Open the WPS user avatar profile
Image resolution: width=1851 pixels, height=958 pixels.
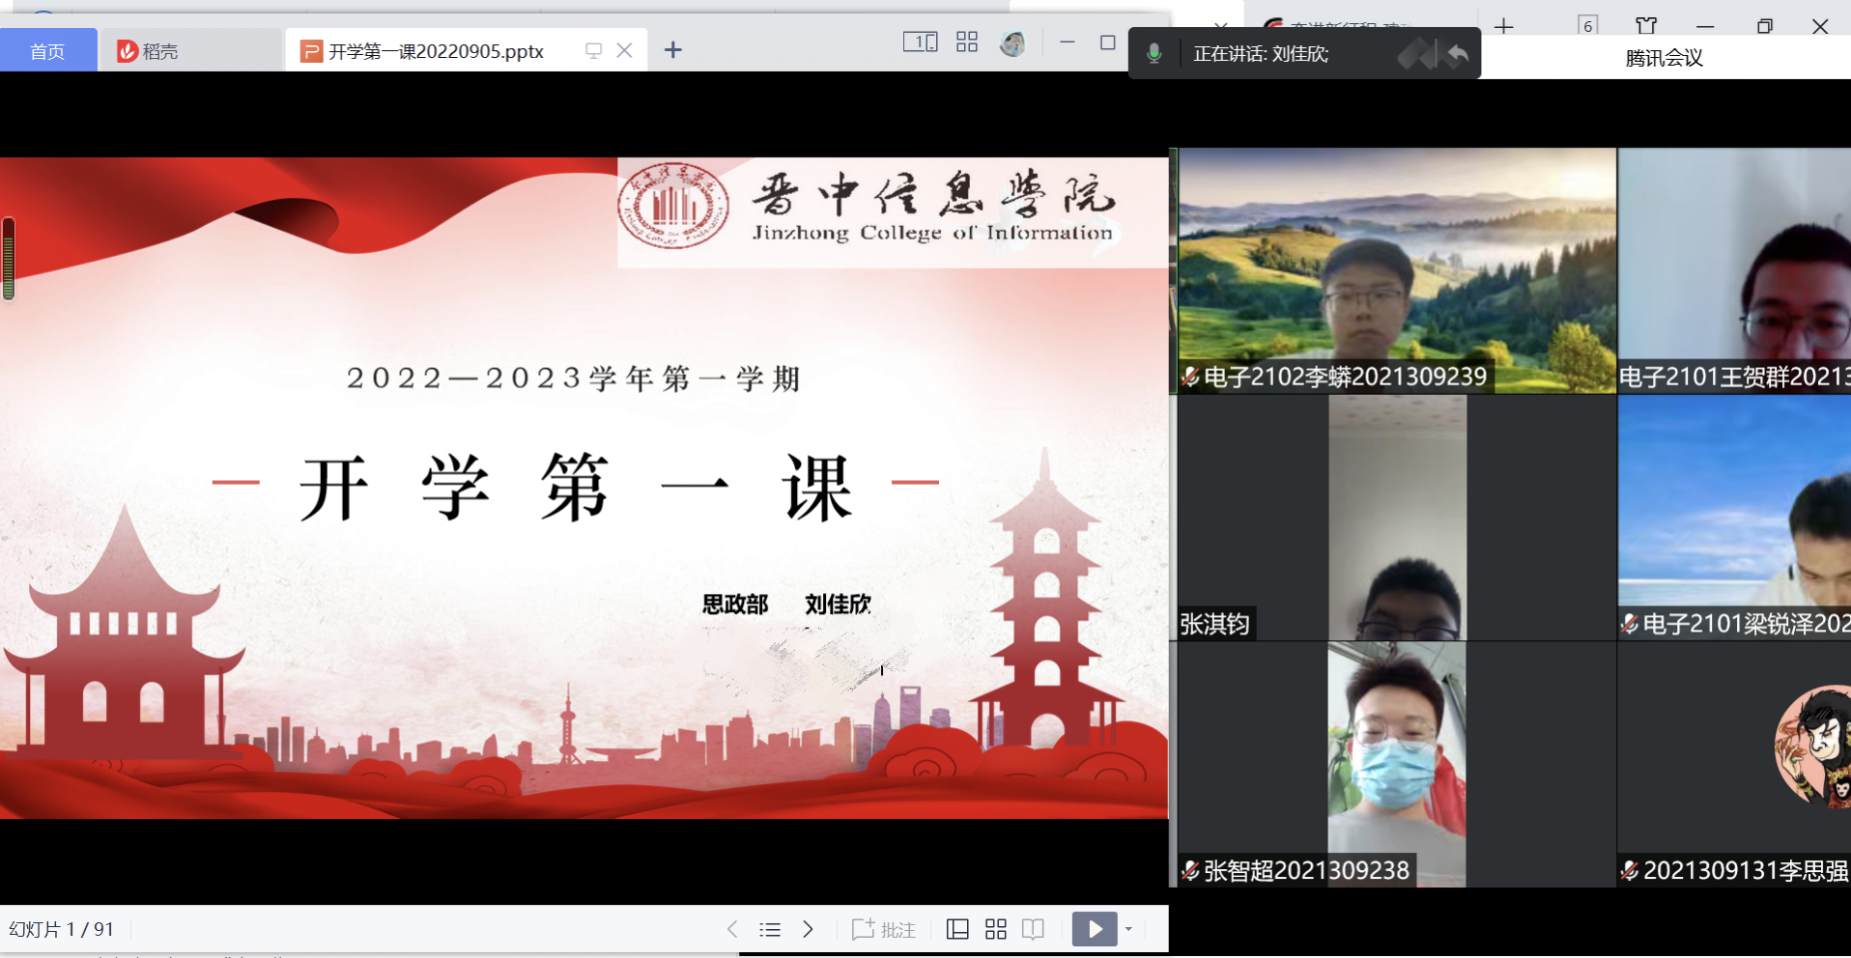1012,43
